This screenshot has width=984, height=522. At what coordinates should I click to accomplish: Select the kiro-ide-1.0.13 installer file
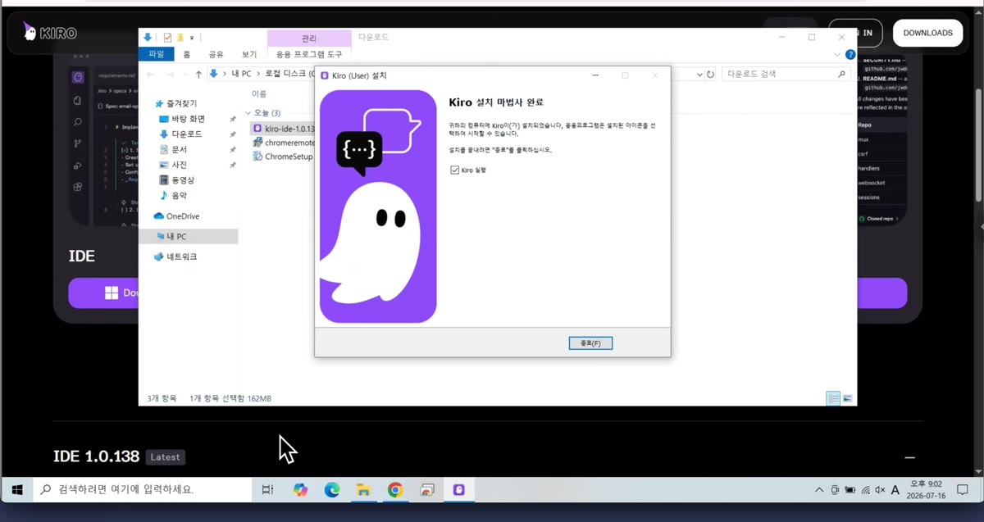pyautogui.click(x=283, y=129)
